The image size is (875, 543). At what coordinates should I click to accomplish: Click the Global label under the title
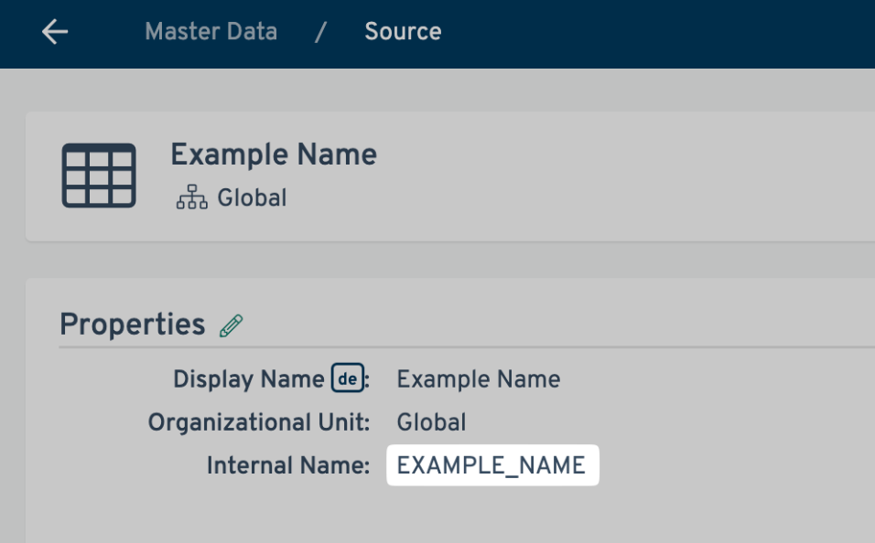point(252,197)
